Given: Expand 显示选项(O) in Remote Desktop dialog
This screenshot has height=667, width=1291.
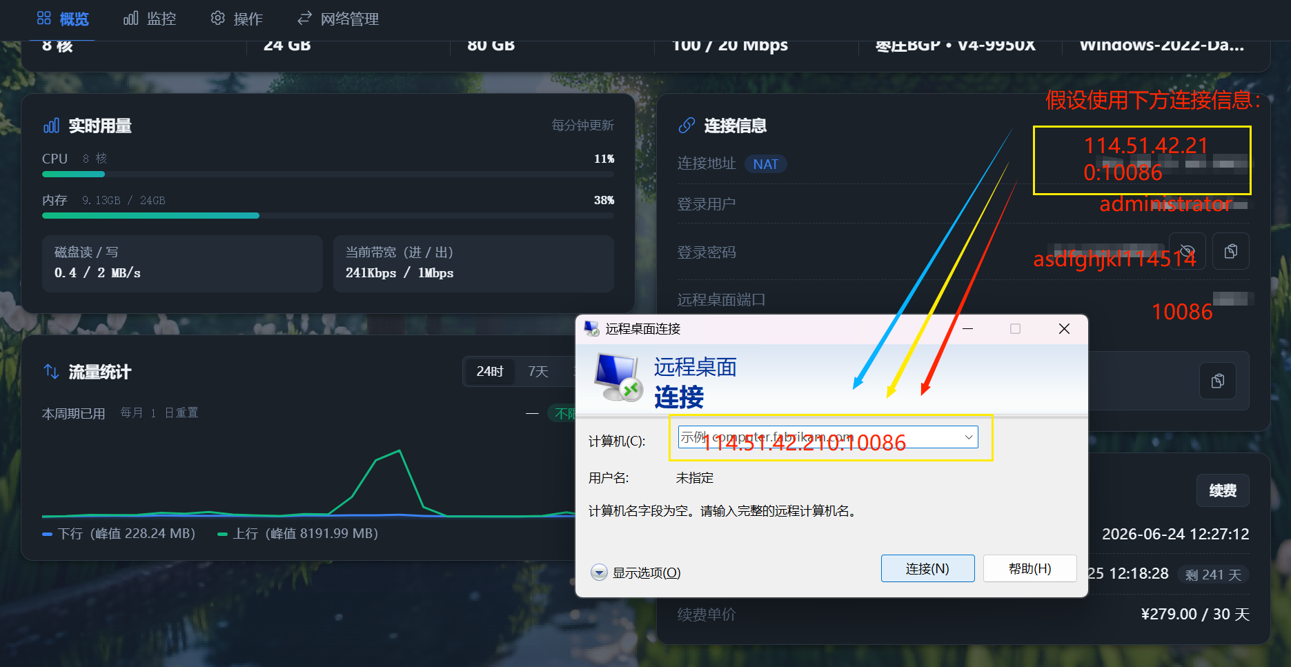Looking at the screenshot, I should (636, 573).
